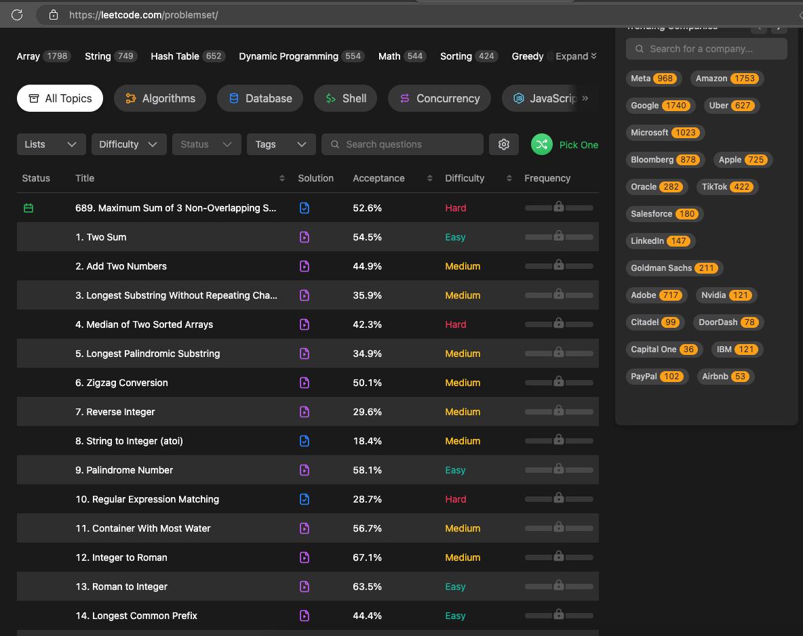Click the green shuffle Pick One icon

pyautogui.click(x=542, y=144)
